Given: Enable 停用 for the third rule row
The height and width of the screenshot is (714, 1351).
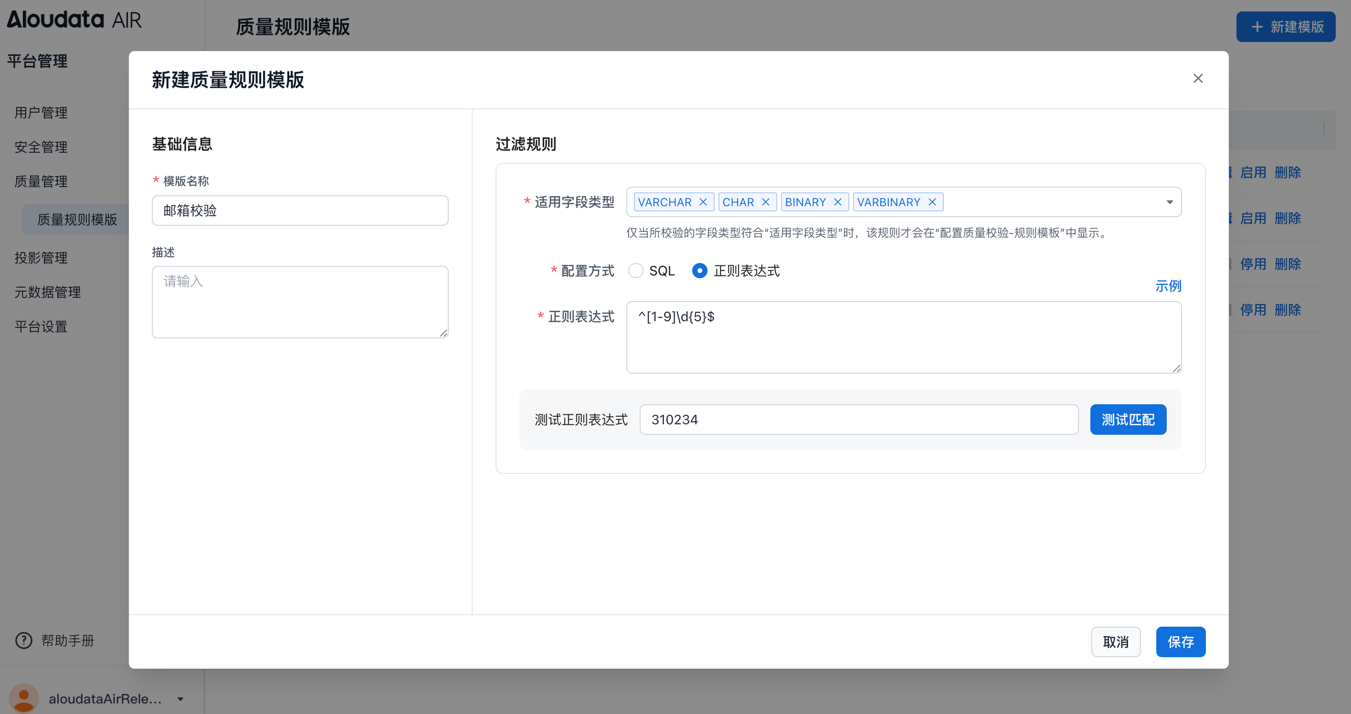Looking at the screenshot, I should click(1254, 263).
